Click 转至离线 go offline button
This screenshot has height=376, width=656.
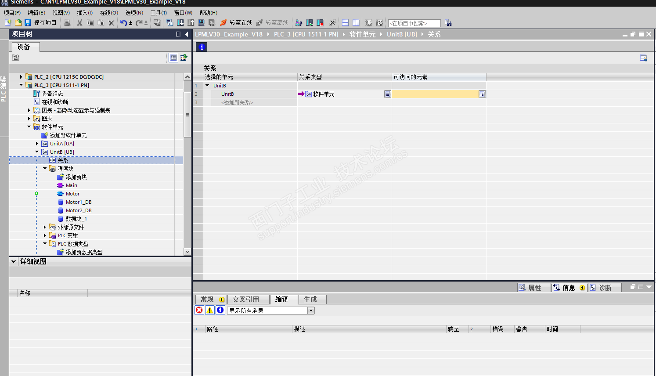pyautogui.click(x=272, y=23)
